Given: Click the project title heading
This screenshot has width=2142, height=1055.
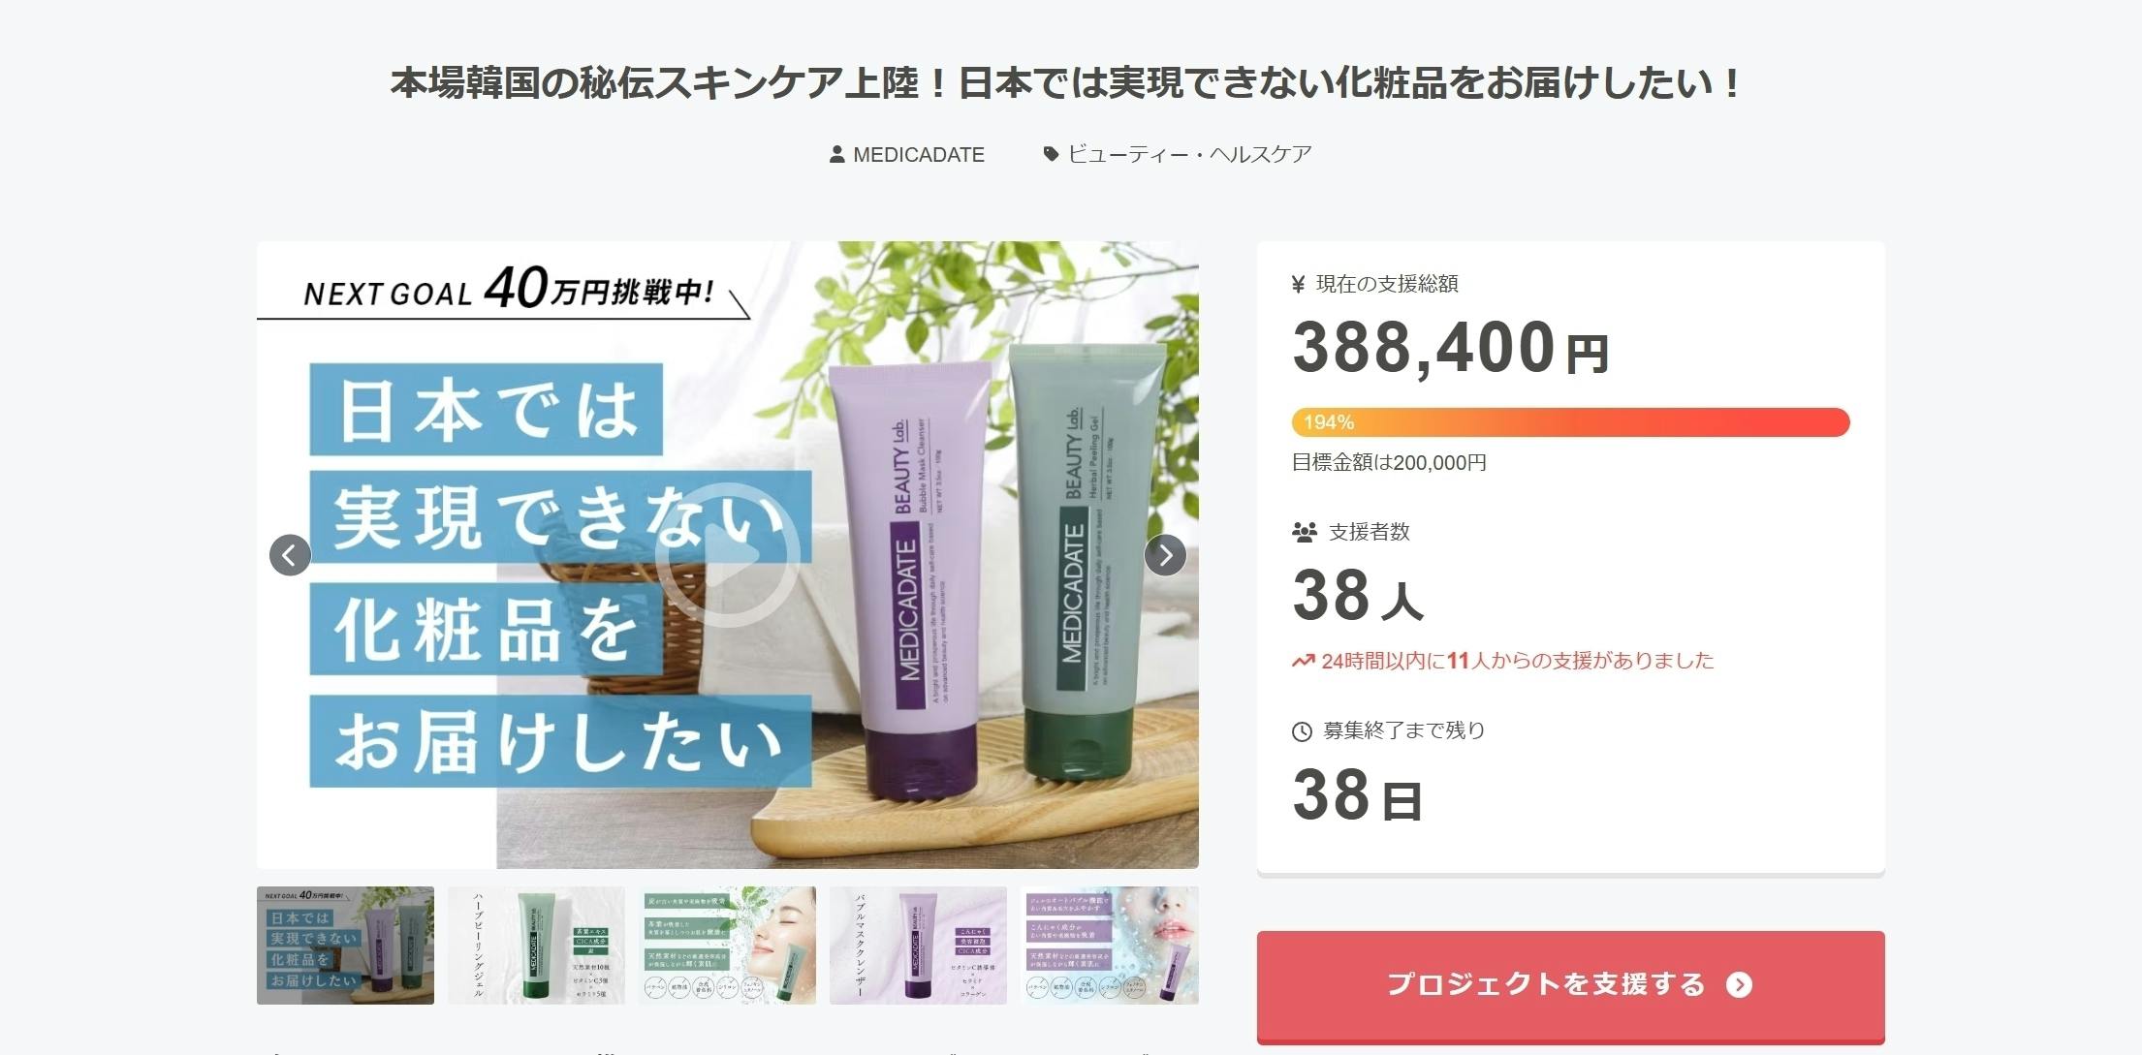Looking at the screenshot, I should pyautogui.click(x=1068, y=83).
